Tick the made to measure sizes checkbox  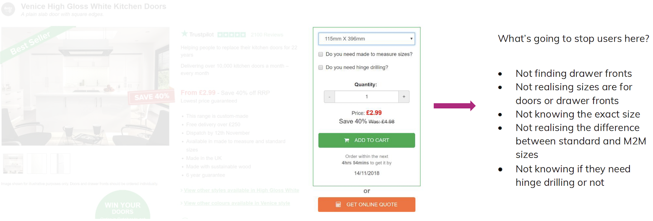click(321, 54)
